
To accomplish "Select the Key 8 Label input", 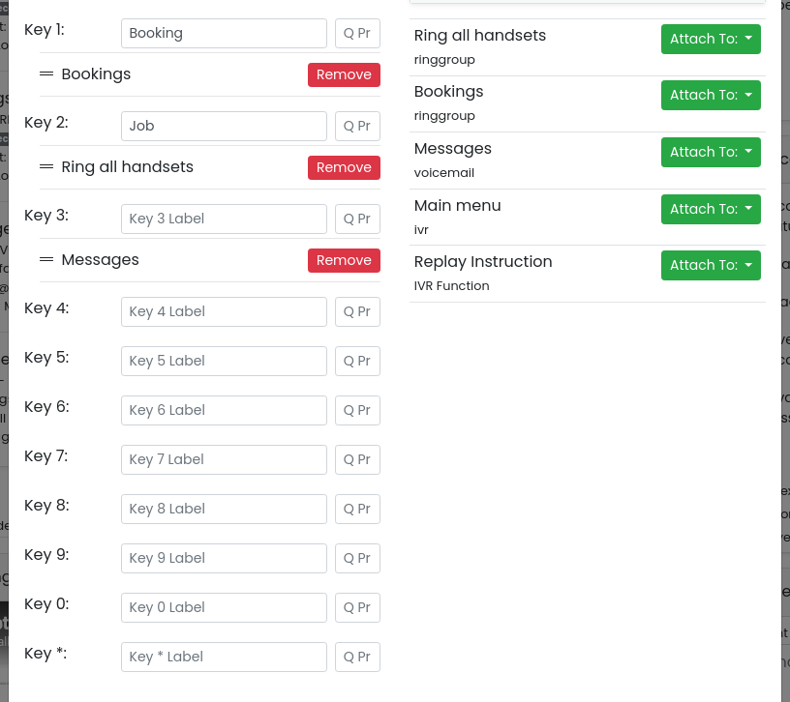I will [x=224, y=509].
